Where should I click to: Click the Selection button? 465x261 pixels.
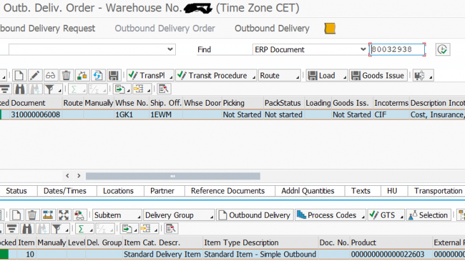pyautogui.click(x=429, y=215)
